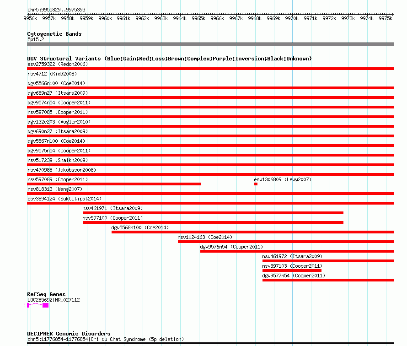Open nsv461972 (Itsara2009) variant label
Image resolution: width=407 pixels, height=346 pixels.
(x=292, y=256)
